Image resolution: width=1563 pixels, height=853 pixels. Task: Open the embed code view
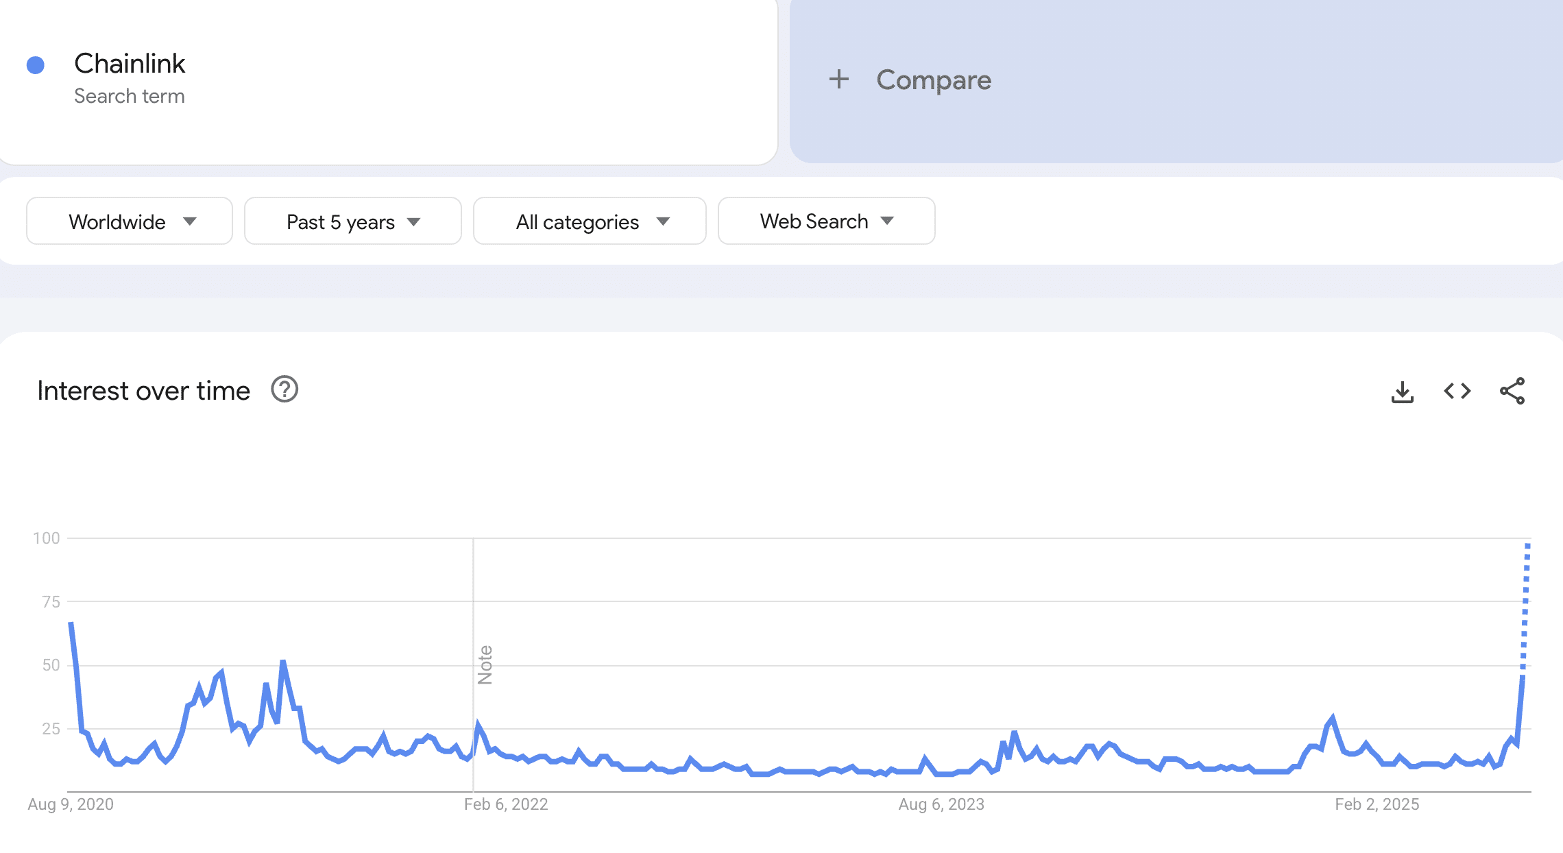point(1457,391)
